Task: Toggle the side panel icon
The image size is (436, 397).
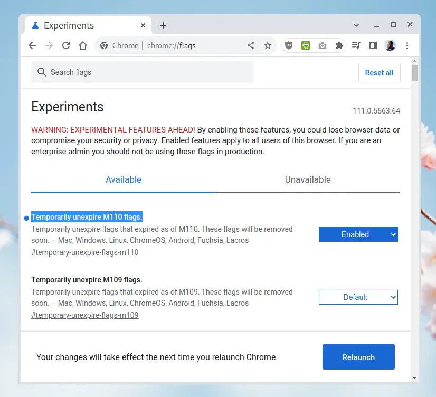Action: (373, 45)
